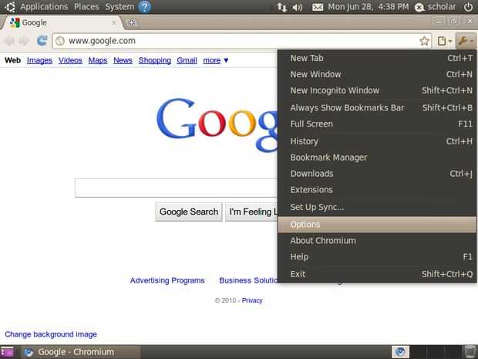Click the Videos link
478x359 pixels.
tap(70, 60)
